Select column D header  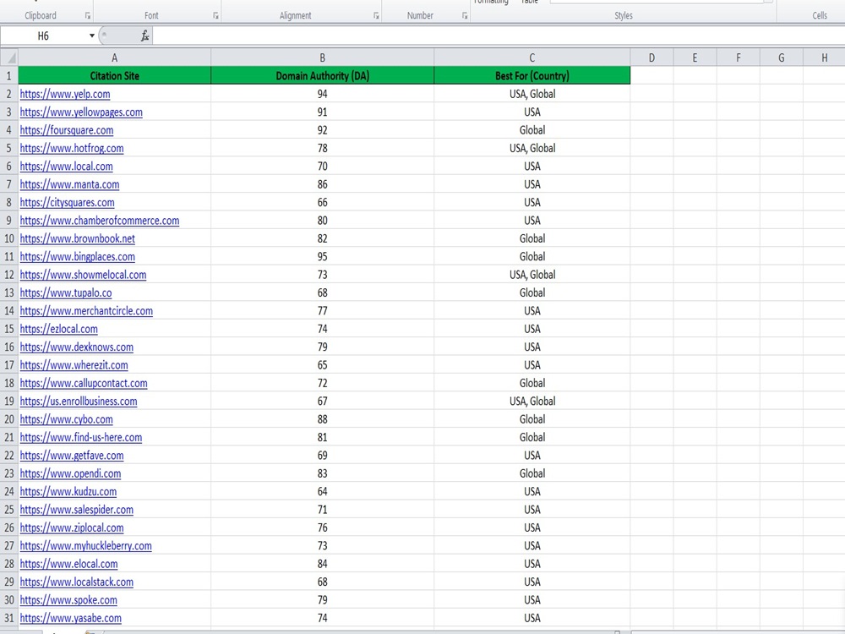[x=651, y=57]
